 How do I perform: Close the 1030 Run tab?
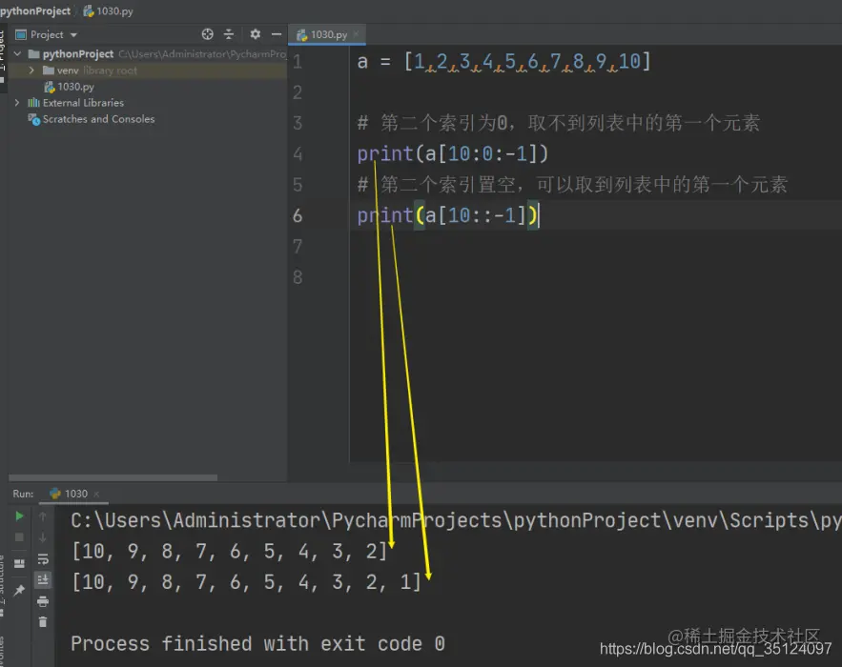(96, 494)
